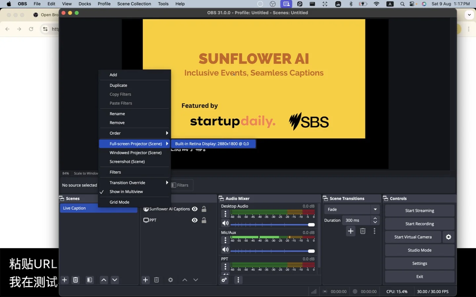Toggle lock on PPT source
Viewport: 476px width, 297px height.
pyautogui.click(x=204, y=220)
